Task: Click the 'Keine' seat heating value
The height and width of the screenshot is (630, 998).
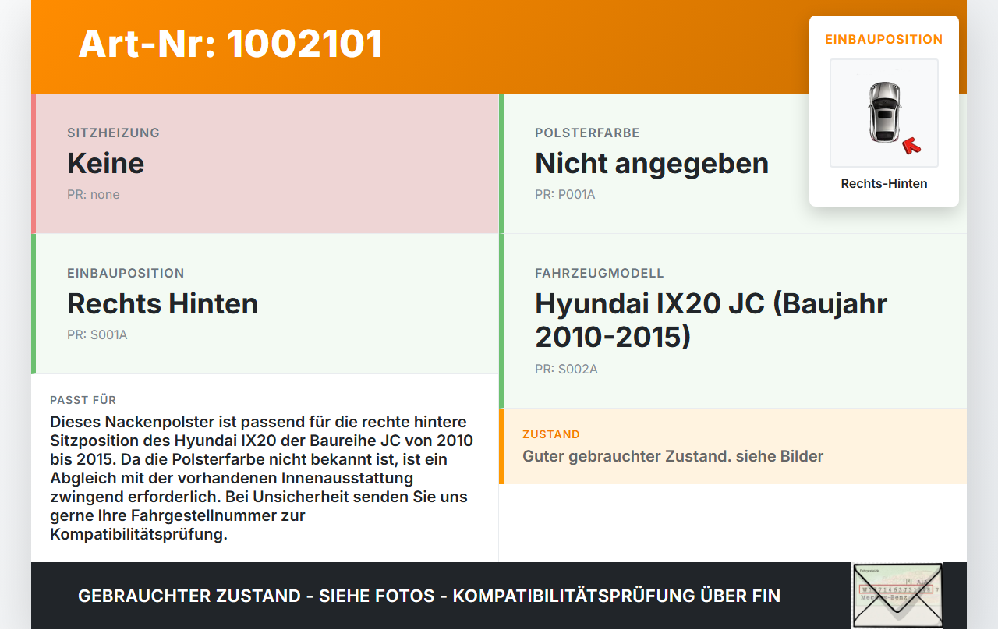Action: 106,163
